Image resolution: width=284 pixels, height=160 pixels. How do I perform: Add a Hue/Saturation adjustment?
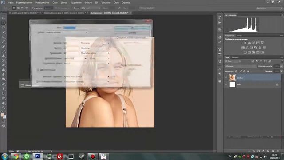[243, 48]
